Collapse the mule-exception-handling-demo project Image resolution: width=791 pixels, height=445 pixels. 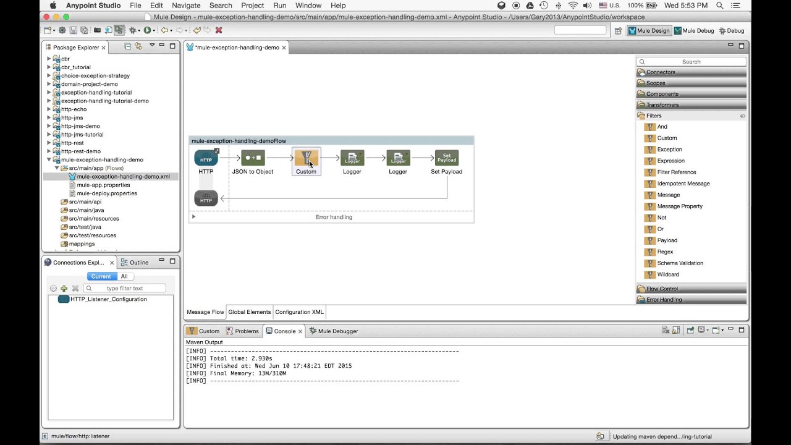coord(49,159)
